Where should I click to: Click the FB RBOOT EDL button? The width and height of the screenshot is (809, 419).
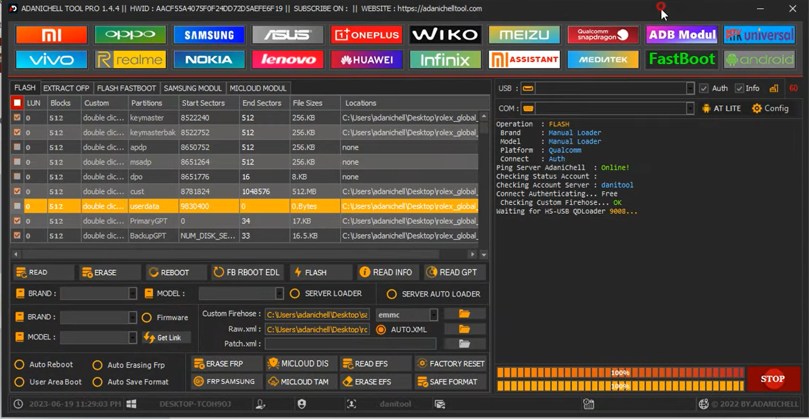click(247, 272)
